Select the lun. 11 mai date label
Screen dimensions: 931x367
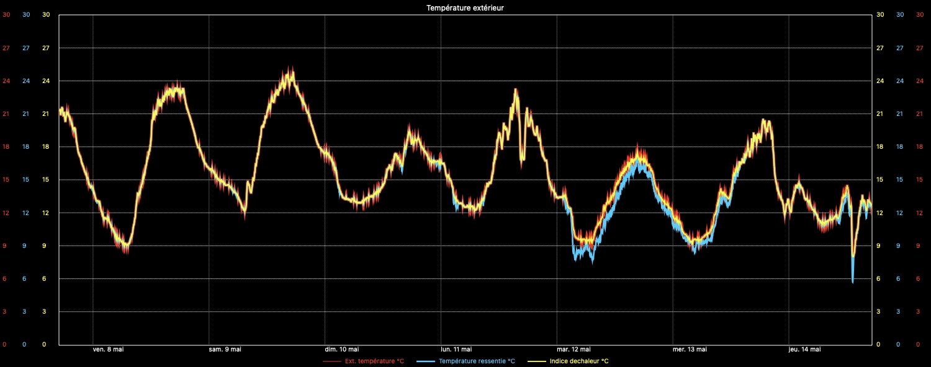coord(456,350)
